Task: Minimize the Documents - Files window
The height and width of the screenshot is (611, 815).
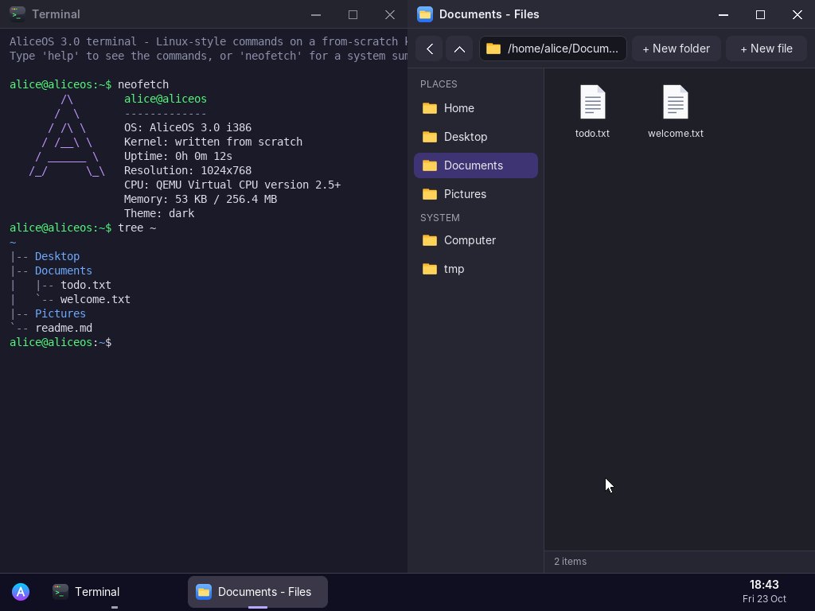Action: 723,14
